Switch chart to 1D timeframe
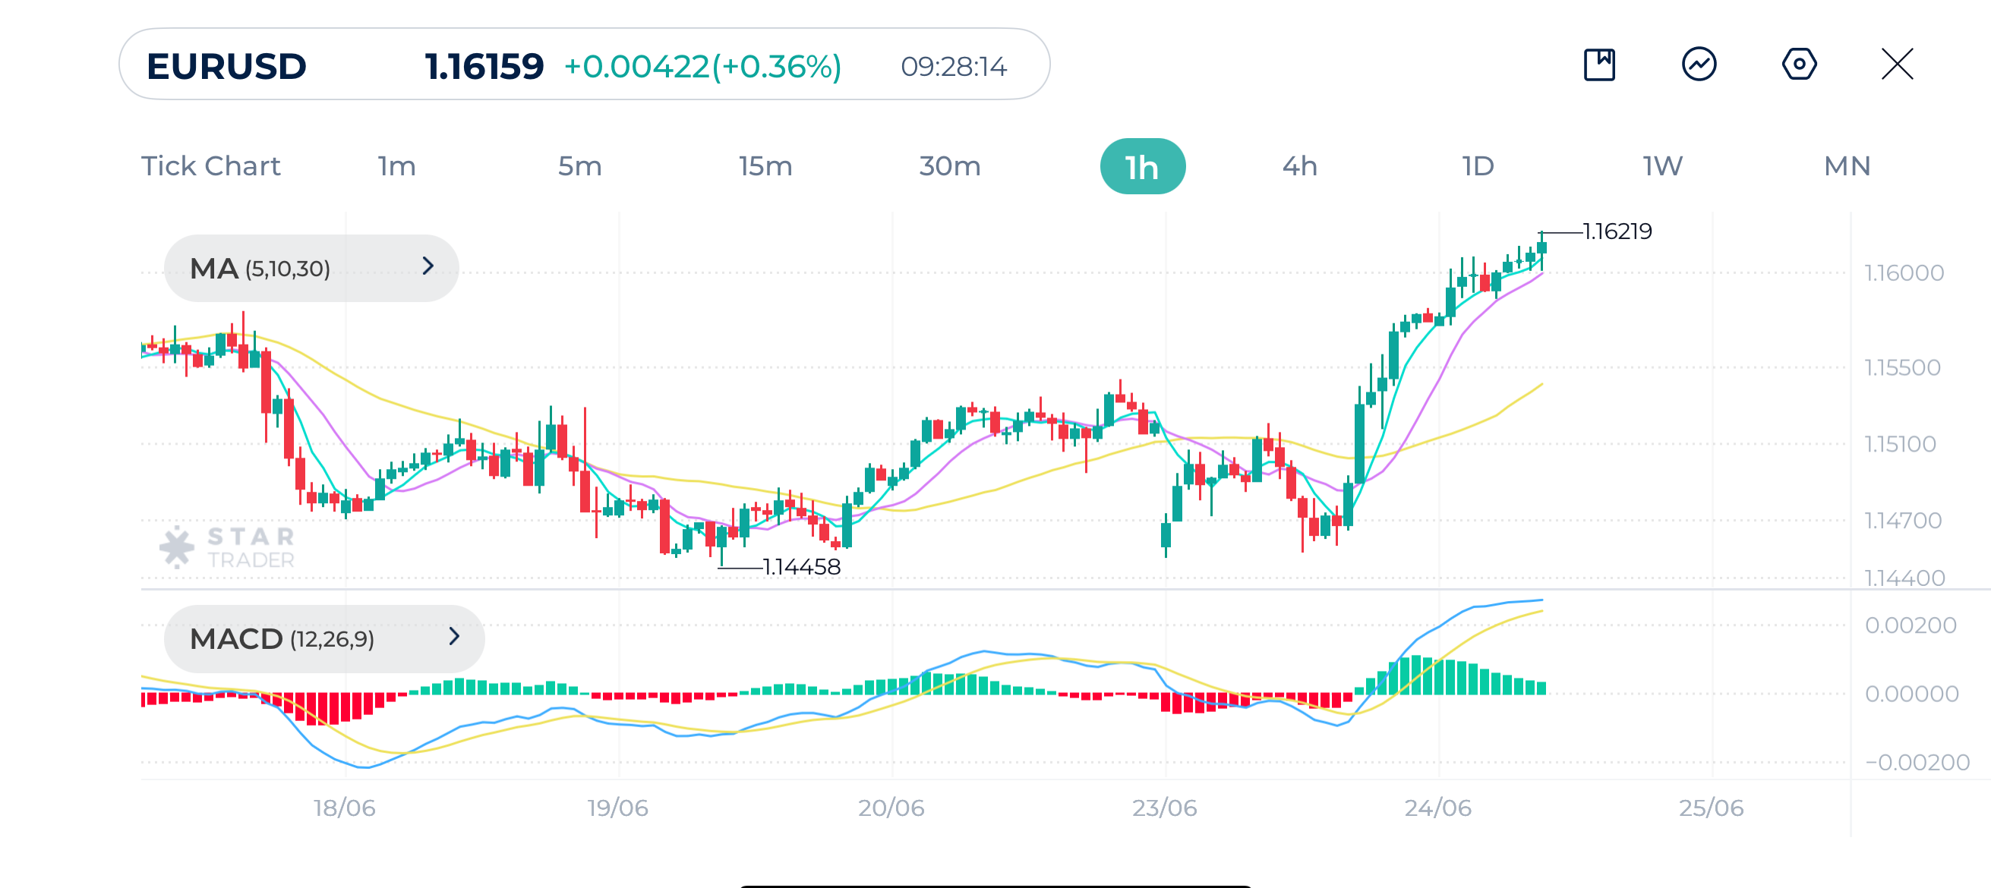Viewport: 1991px width, 888px height. (1477, 165)
